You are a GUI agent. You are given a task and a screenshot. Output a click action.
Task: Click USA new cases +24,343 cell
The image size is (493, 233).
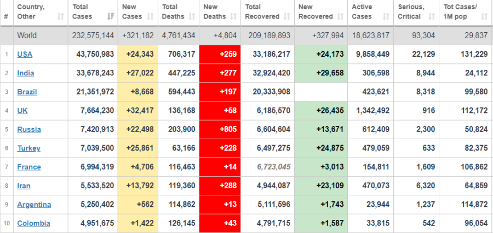pos(137,54)
